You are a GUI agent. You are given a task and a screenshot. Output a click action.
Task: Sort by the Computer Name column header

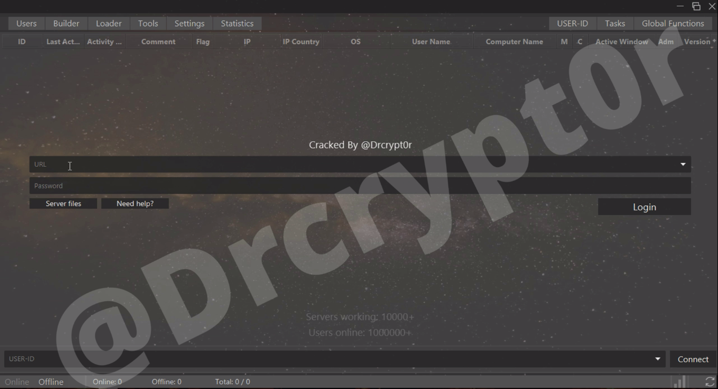pyautogui.click(x=515, y=42)
